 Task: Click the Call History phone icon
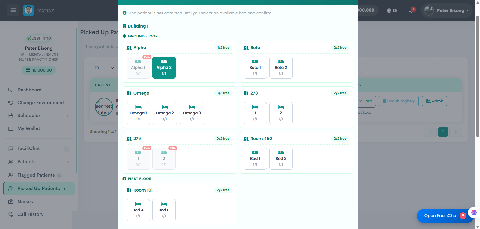(11, 214)
